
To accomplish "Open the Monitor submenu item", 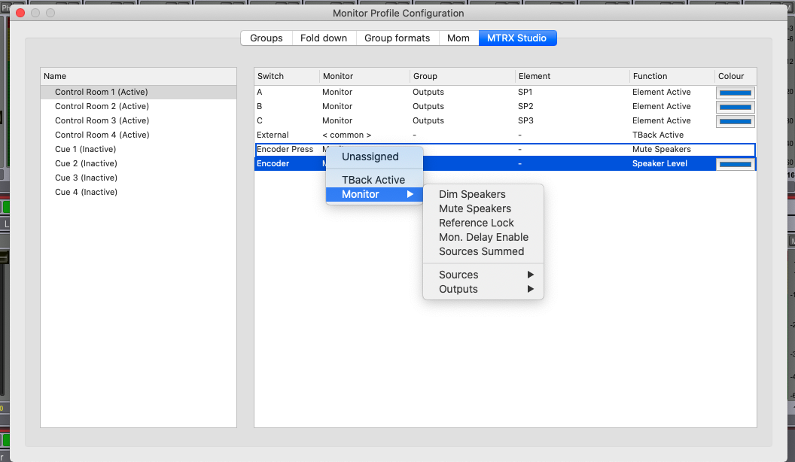I will click(x=374, y=194).
